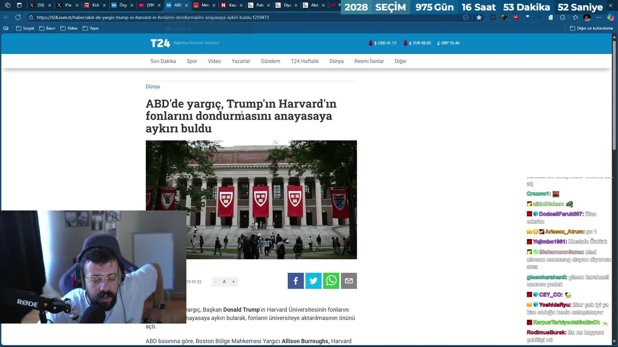Click the EUR 48.05 exchange rate
This screenshot has height=347, width=618.
click(x=417, y=43)
